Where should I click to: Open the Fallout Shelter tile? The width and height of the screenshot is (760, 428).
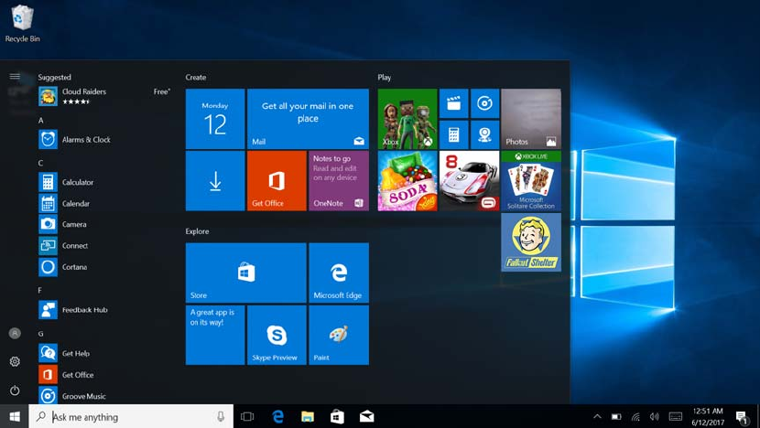(x=531, y=242)
